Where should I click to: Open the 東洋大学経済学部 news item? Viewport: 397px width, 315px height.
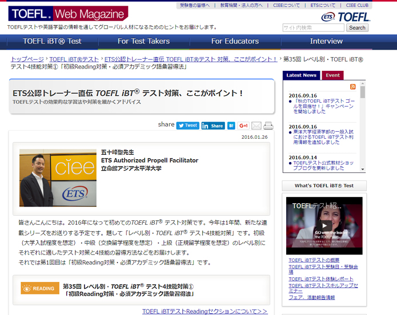(323, 137)
